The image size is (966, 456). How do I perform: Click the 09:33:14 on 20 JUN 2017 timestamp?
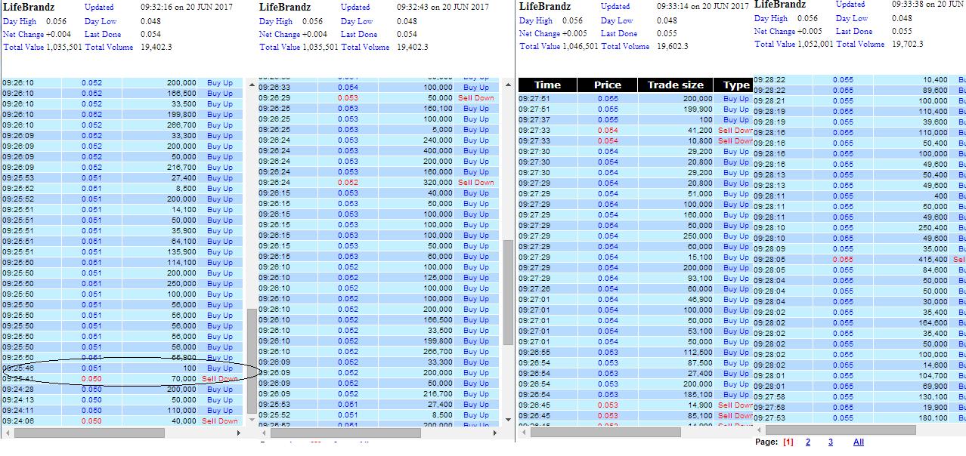pos(702,6)
